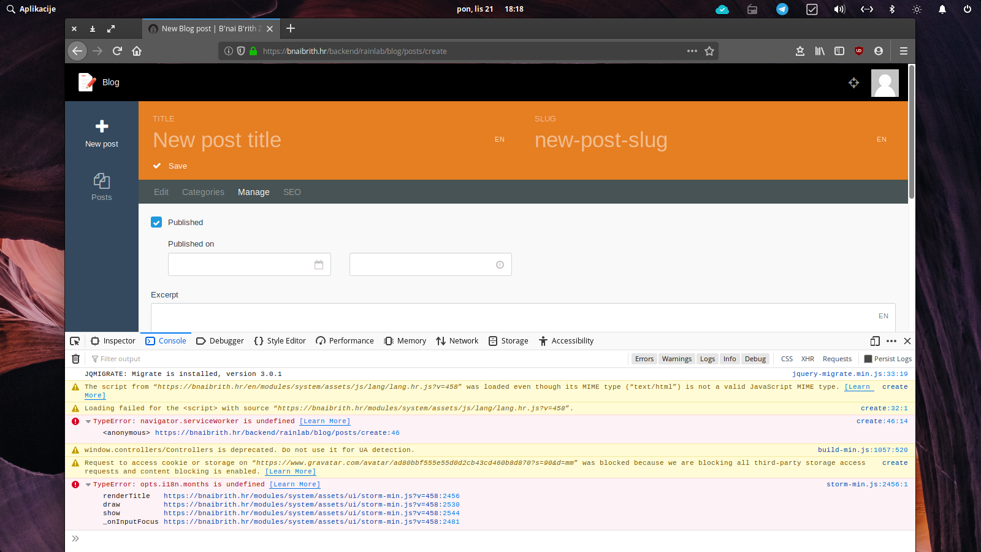Toggle responsive design mode in DevTools

[x=874, y=341]
